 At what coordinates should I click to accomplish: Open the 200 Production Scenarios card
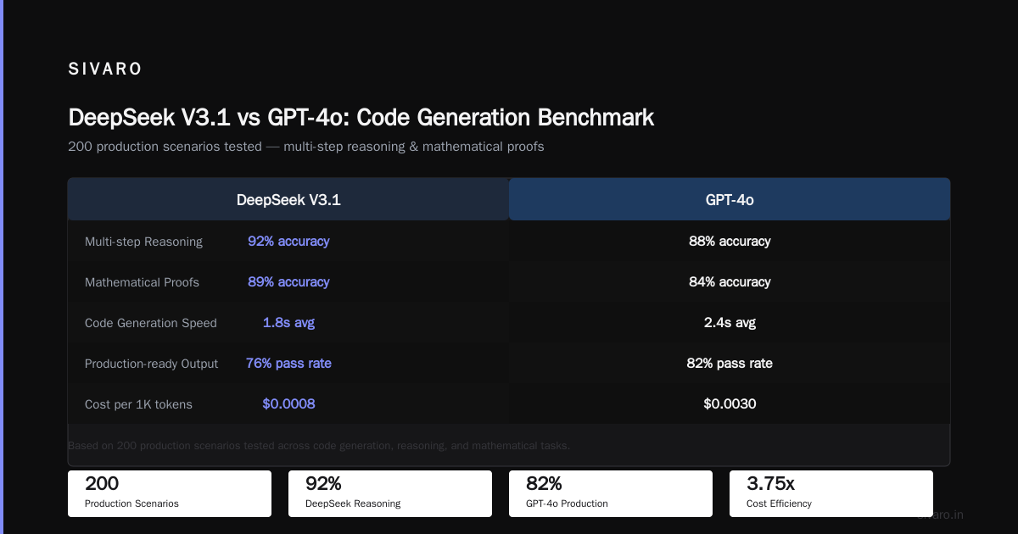pos(170,493)
